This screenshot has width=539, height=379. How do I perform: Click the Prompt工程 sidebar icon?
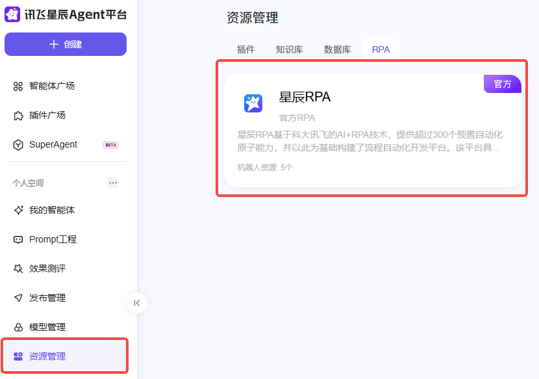point(18,239)
